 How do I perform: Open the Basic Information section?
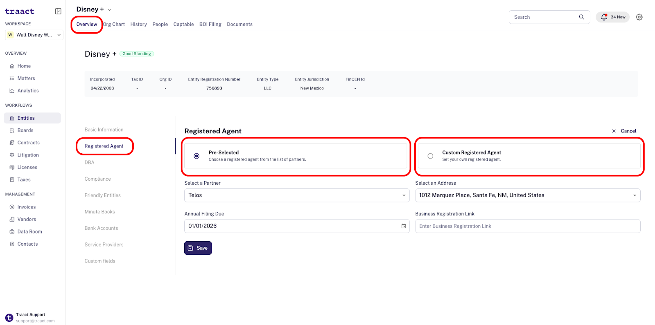[104, 130]
